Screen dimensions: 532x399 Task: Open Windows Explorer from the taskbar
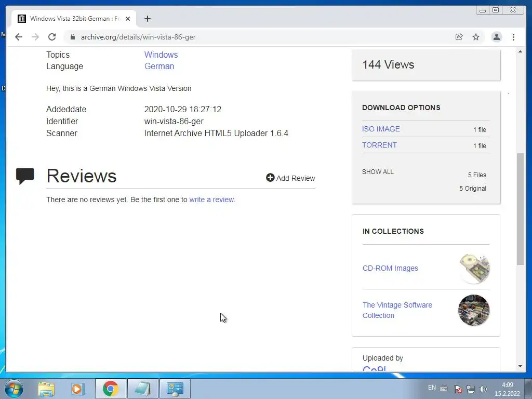(x=46, y=389)
